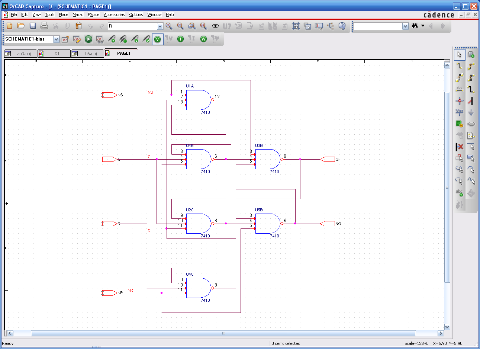Click the Place Ground palette icon
Viewport: 480px width, 349px height.
[471, 112]
